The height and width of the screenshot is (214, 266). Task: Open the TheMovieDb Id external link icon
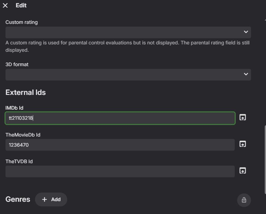point(243,144)
